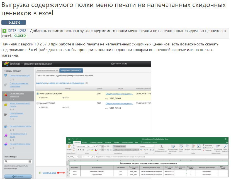
Task: Click the Conditional Formatting icon in Excel
Action: pyautogui.click(x=161, y=146)
